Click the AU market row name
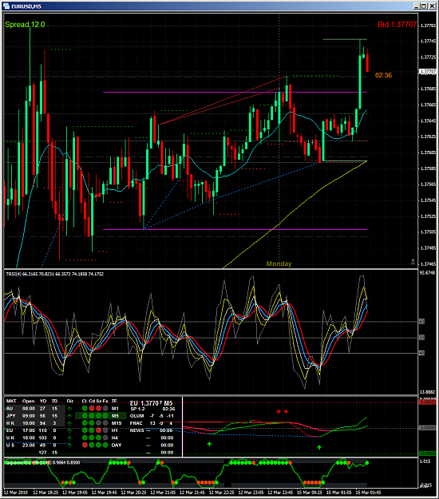The height and width of the screenshot is (499, 439). point(10,409)
